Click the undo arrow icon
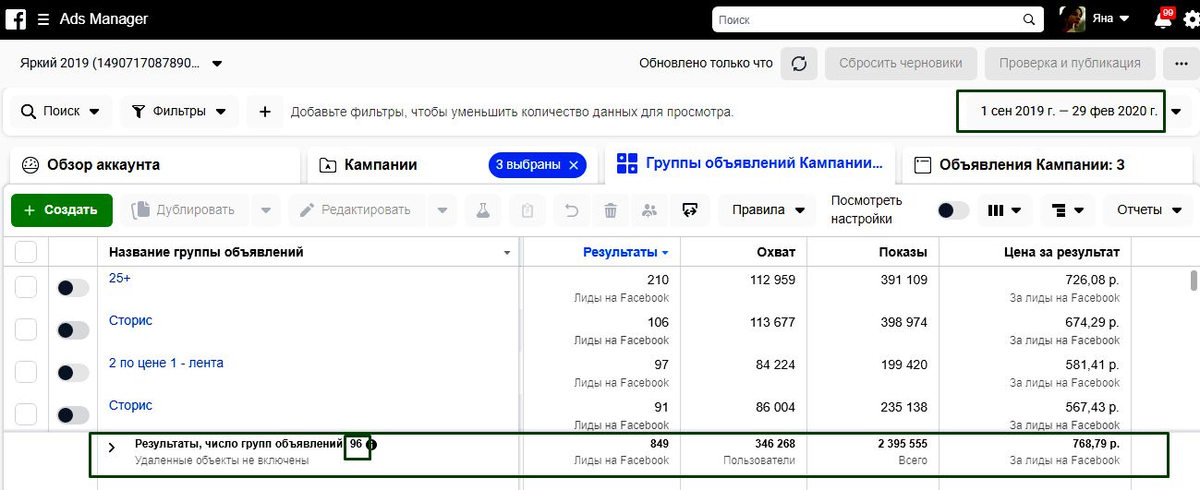This screenshot has height=490, width=1200. click(572, 210)
